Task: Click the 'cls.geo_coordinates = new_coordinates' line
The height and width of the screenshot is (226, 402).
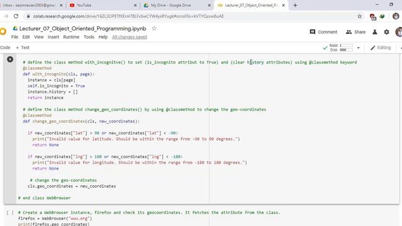Action: 72,186
